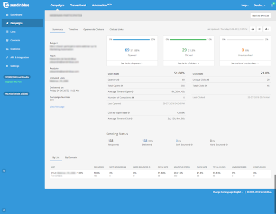Image resolution: width=276 pixels, height=214 pixels.
Task: Open Lists in the sidebar
Action: point(13,32)
